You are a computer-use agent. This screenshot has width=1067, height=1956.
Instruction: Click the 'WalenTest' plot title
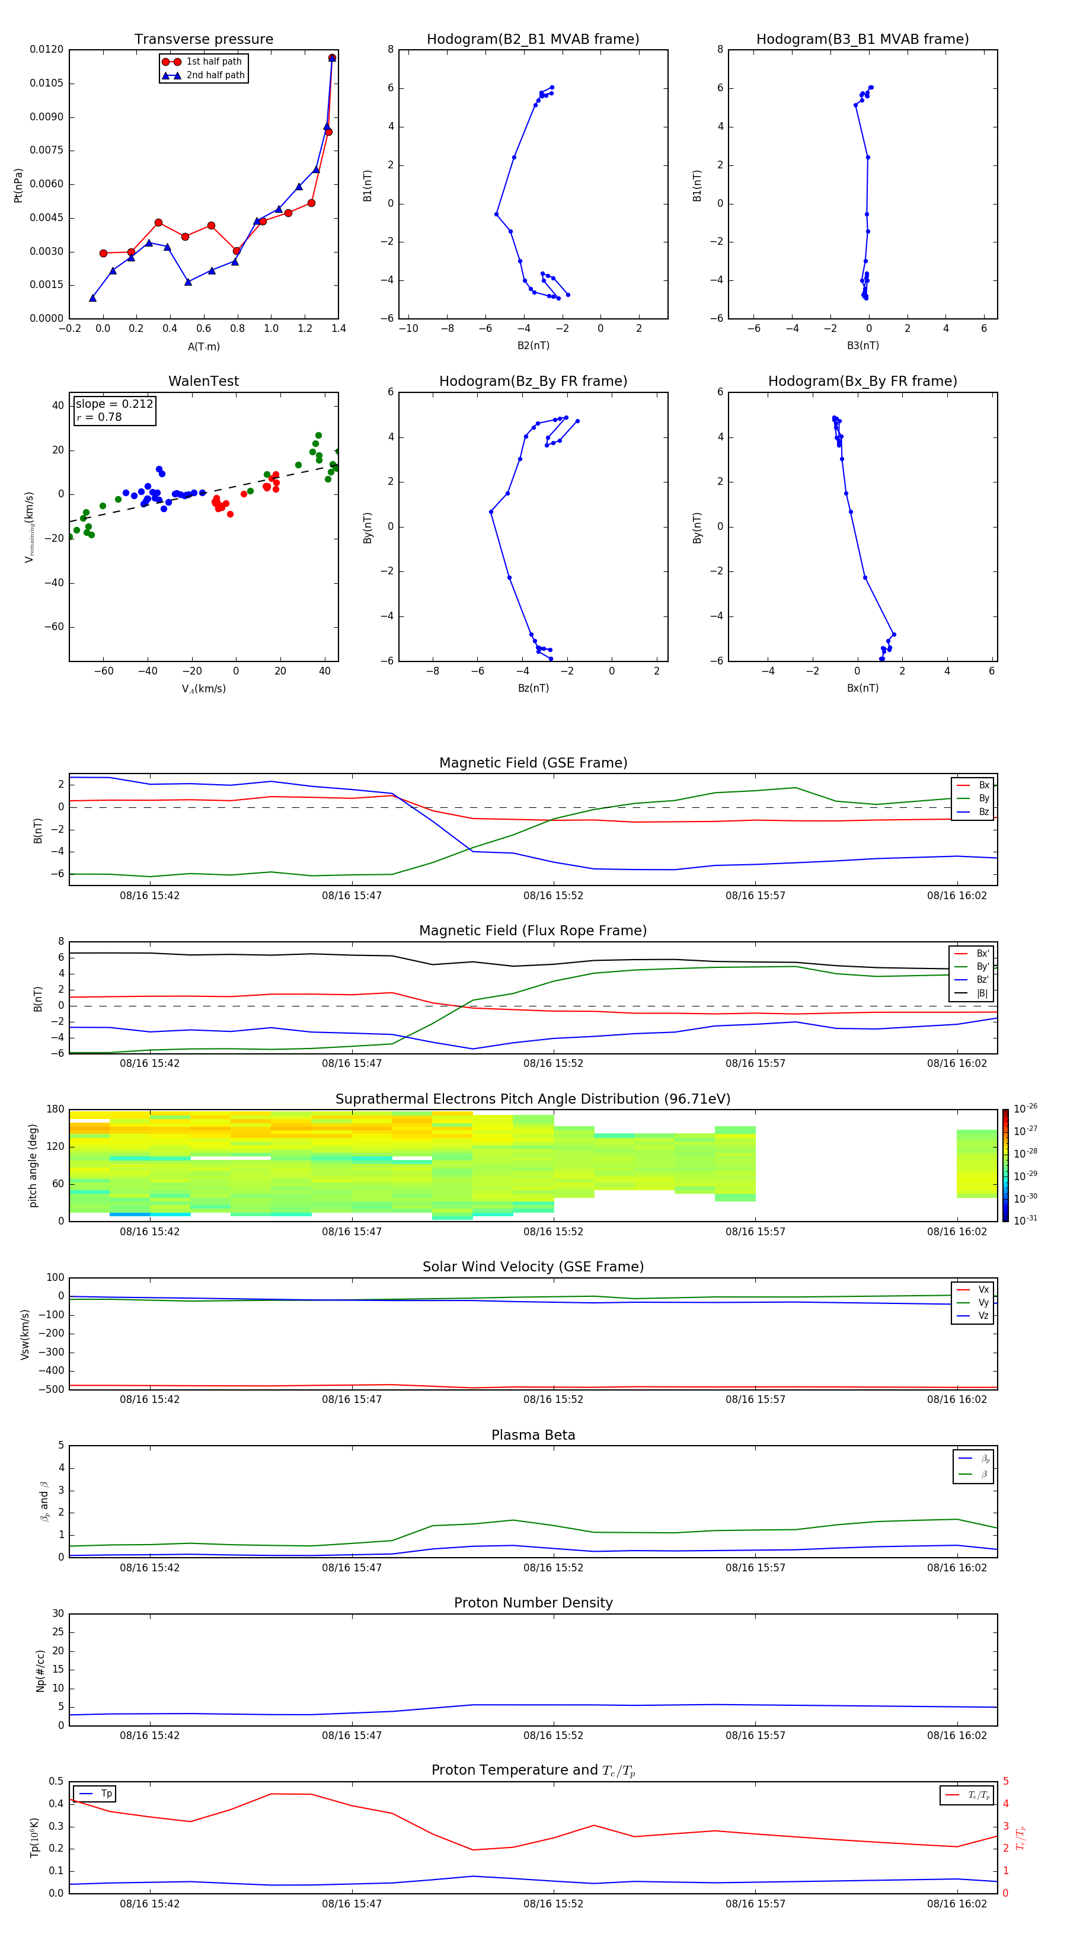(203, 381)
